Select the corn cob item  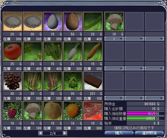pyautogui.click(x=93, y=51)
